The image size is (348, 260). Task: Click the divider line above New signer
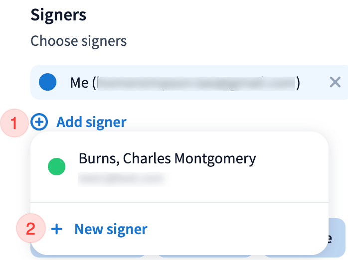(x=179, y=202)
